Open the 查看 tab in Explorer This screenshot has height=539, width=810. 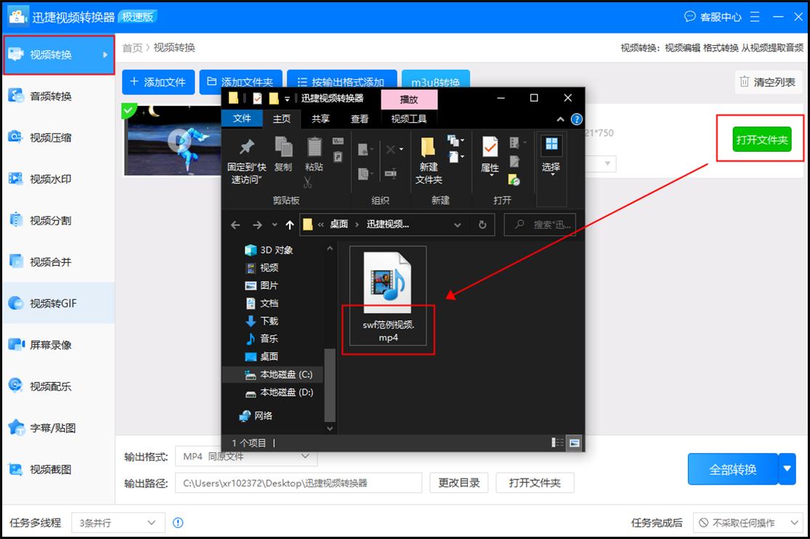click(x=360, y=118)
